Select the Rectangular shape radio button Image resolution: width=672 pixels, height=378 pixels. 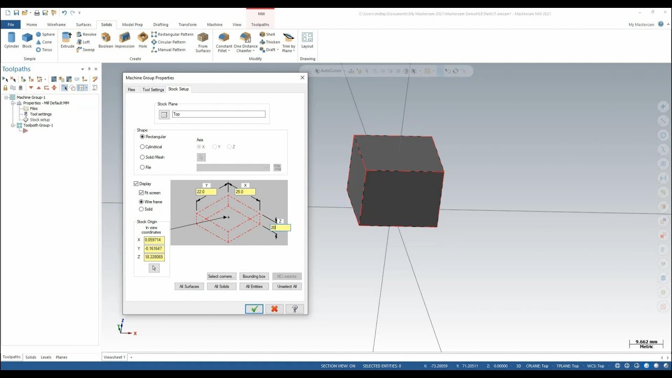(x=142, y=136)
